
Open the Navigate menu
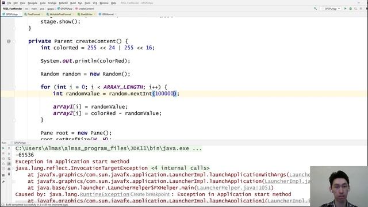pos(32,3)
